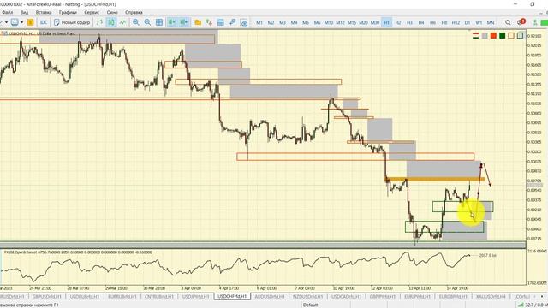Image resolution: width=548 pixels, height=308 pixels.
Task: Select H12 timeframe
Action: (456, 22)
